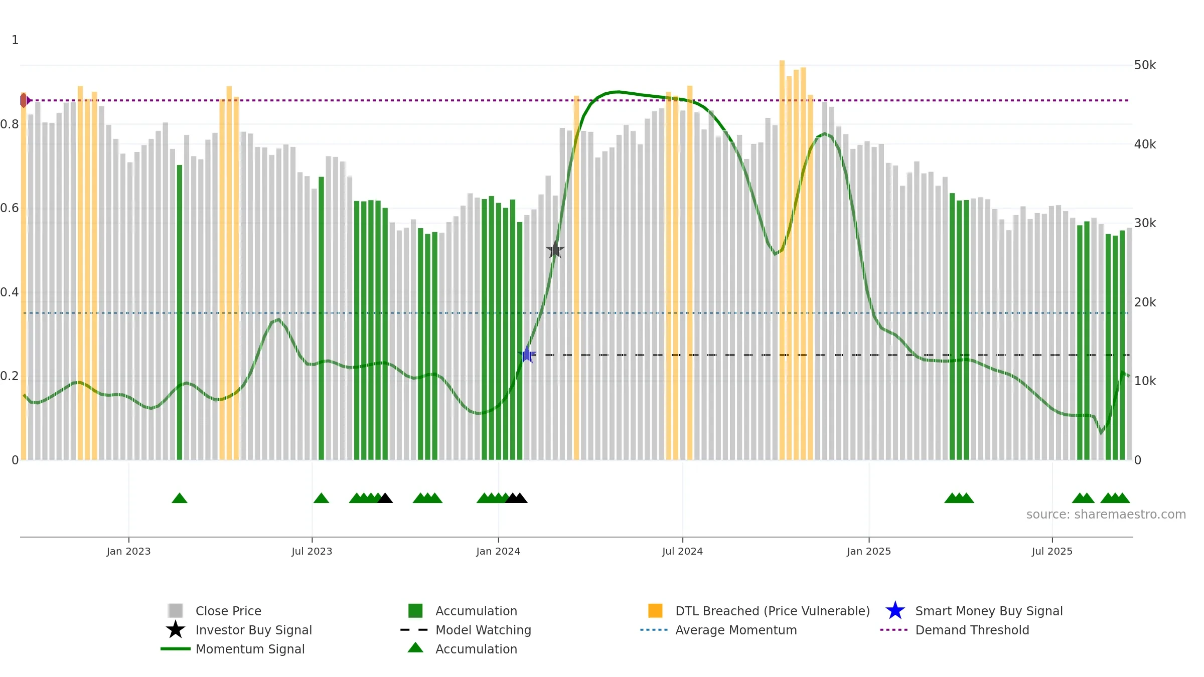The height and width of the screenshot is (677, 1204).
Task: Toggle the Investor Buy Signal legend label
Action: pos(254,630)
